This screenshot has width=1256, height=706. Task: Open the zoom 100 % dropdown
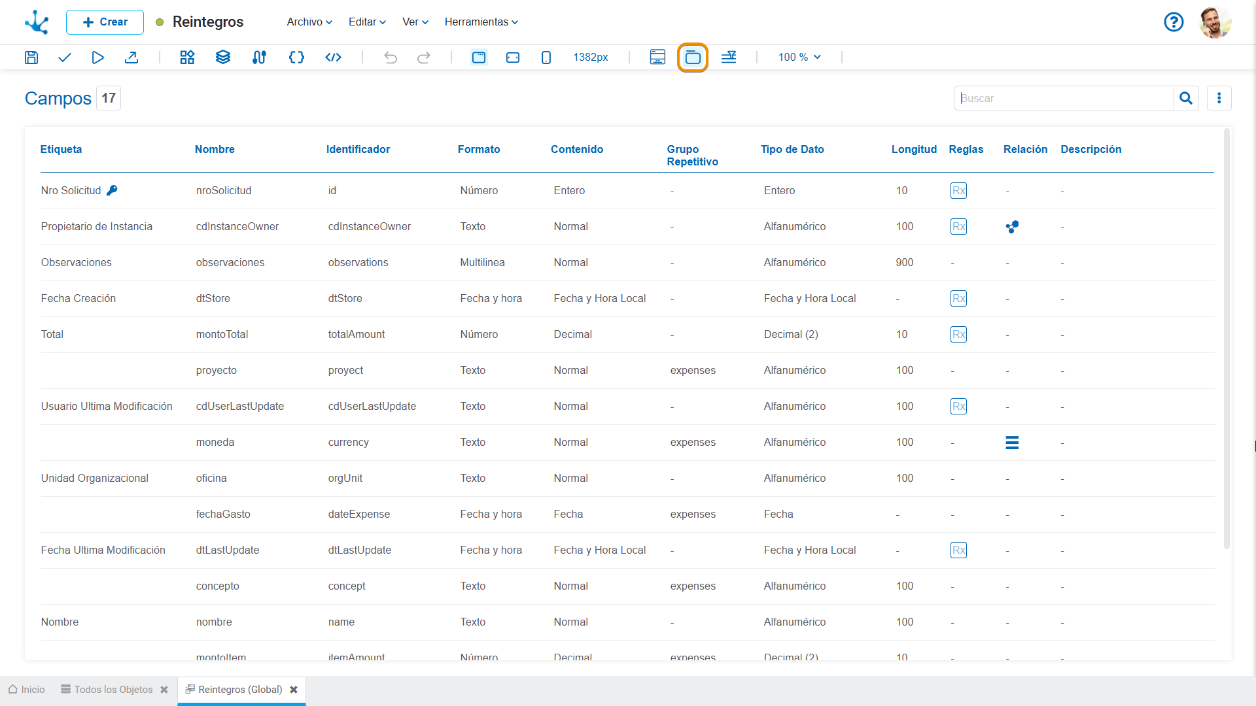point(799,58)
